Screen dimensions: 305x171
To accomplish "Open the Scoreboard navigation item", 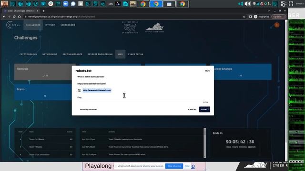I will click(x=68, y=25).
